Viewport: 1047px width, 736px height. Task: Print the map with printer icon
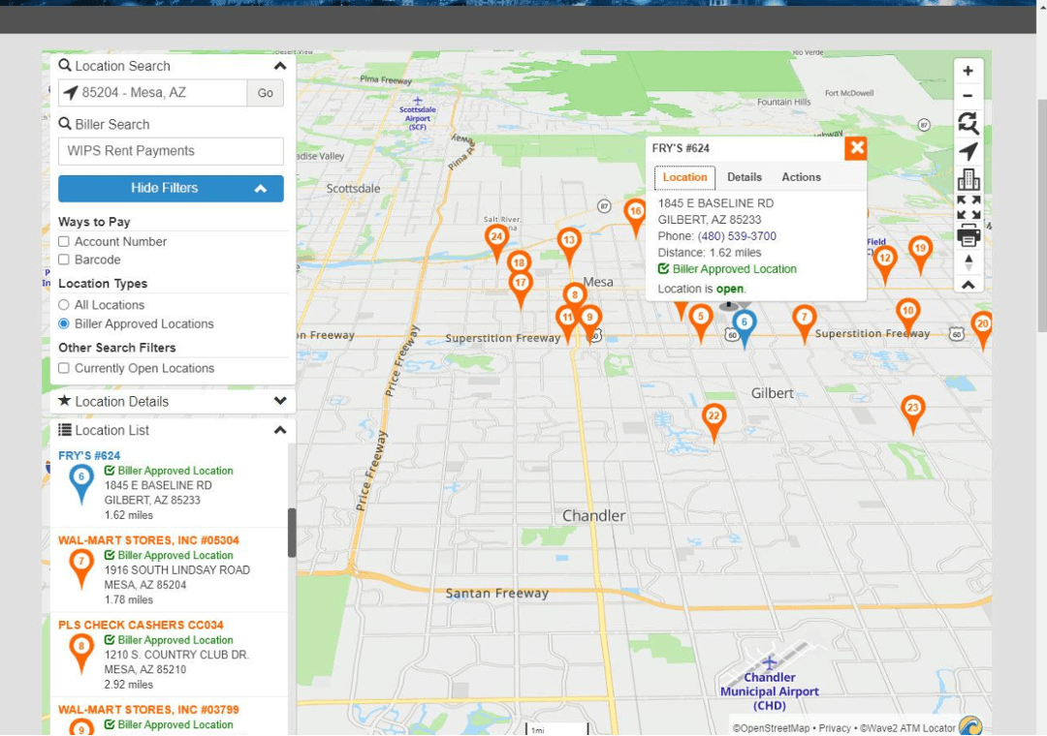968,235
